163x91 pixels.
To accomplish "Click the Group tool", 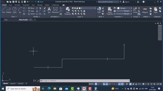I will coord(135,10).
